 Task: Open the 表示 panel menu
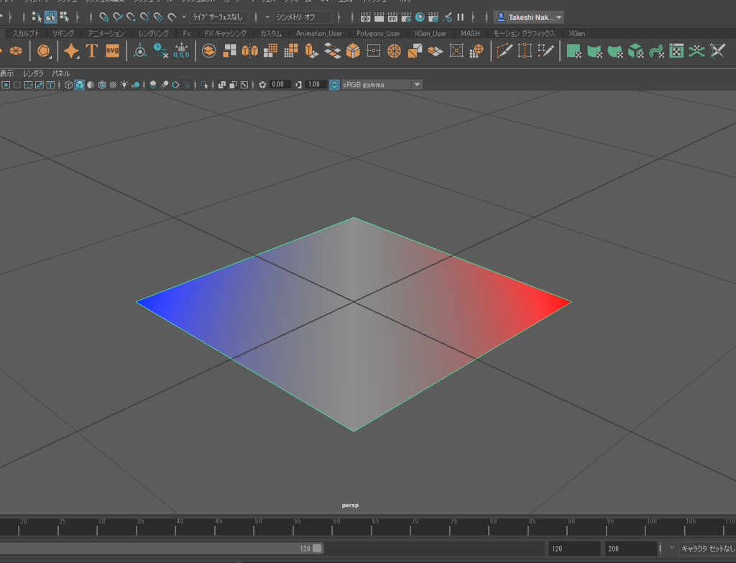(x=6, y=74)
